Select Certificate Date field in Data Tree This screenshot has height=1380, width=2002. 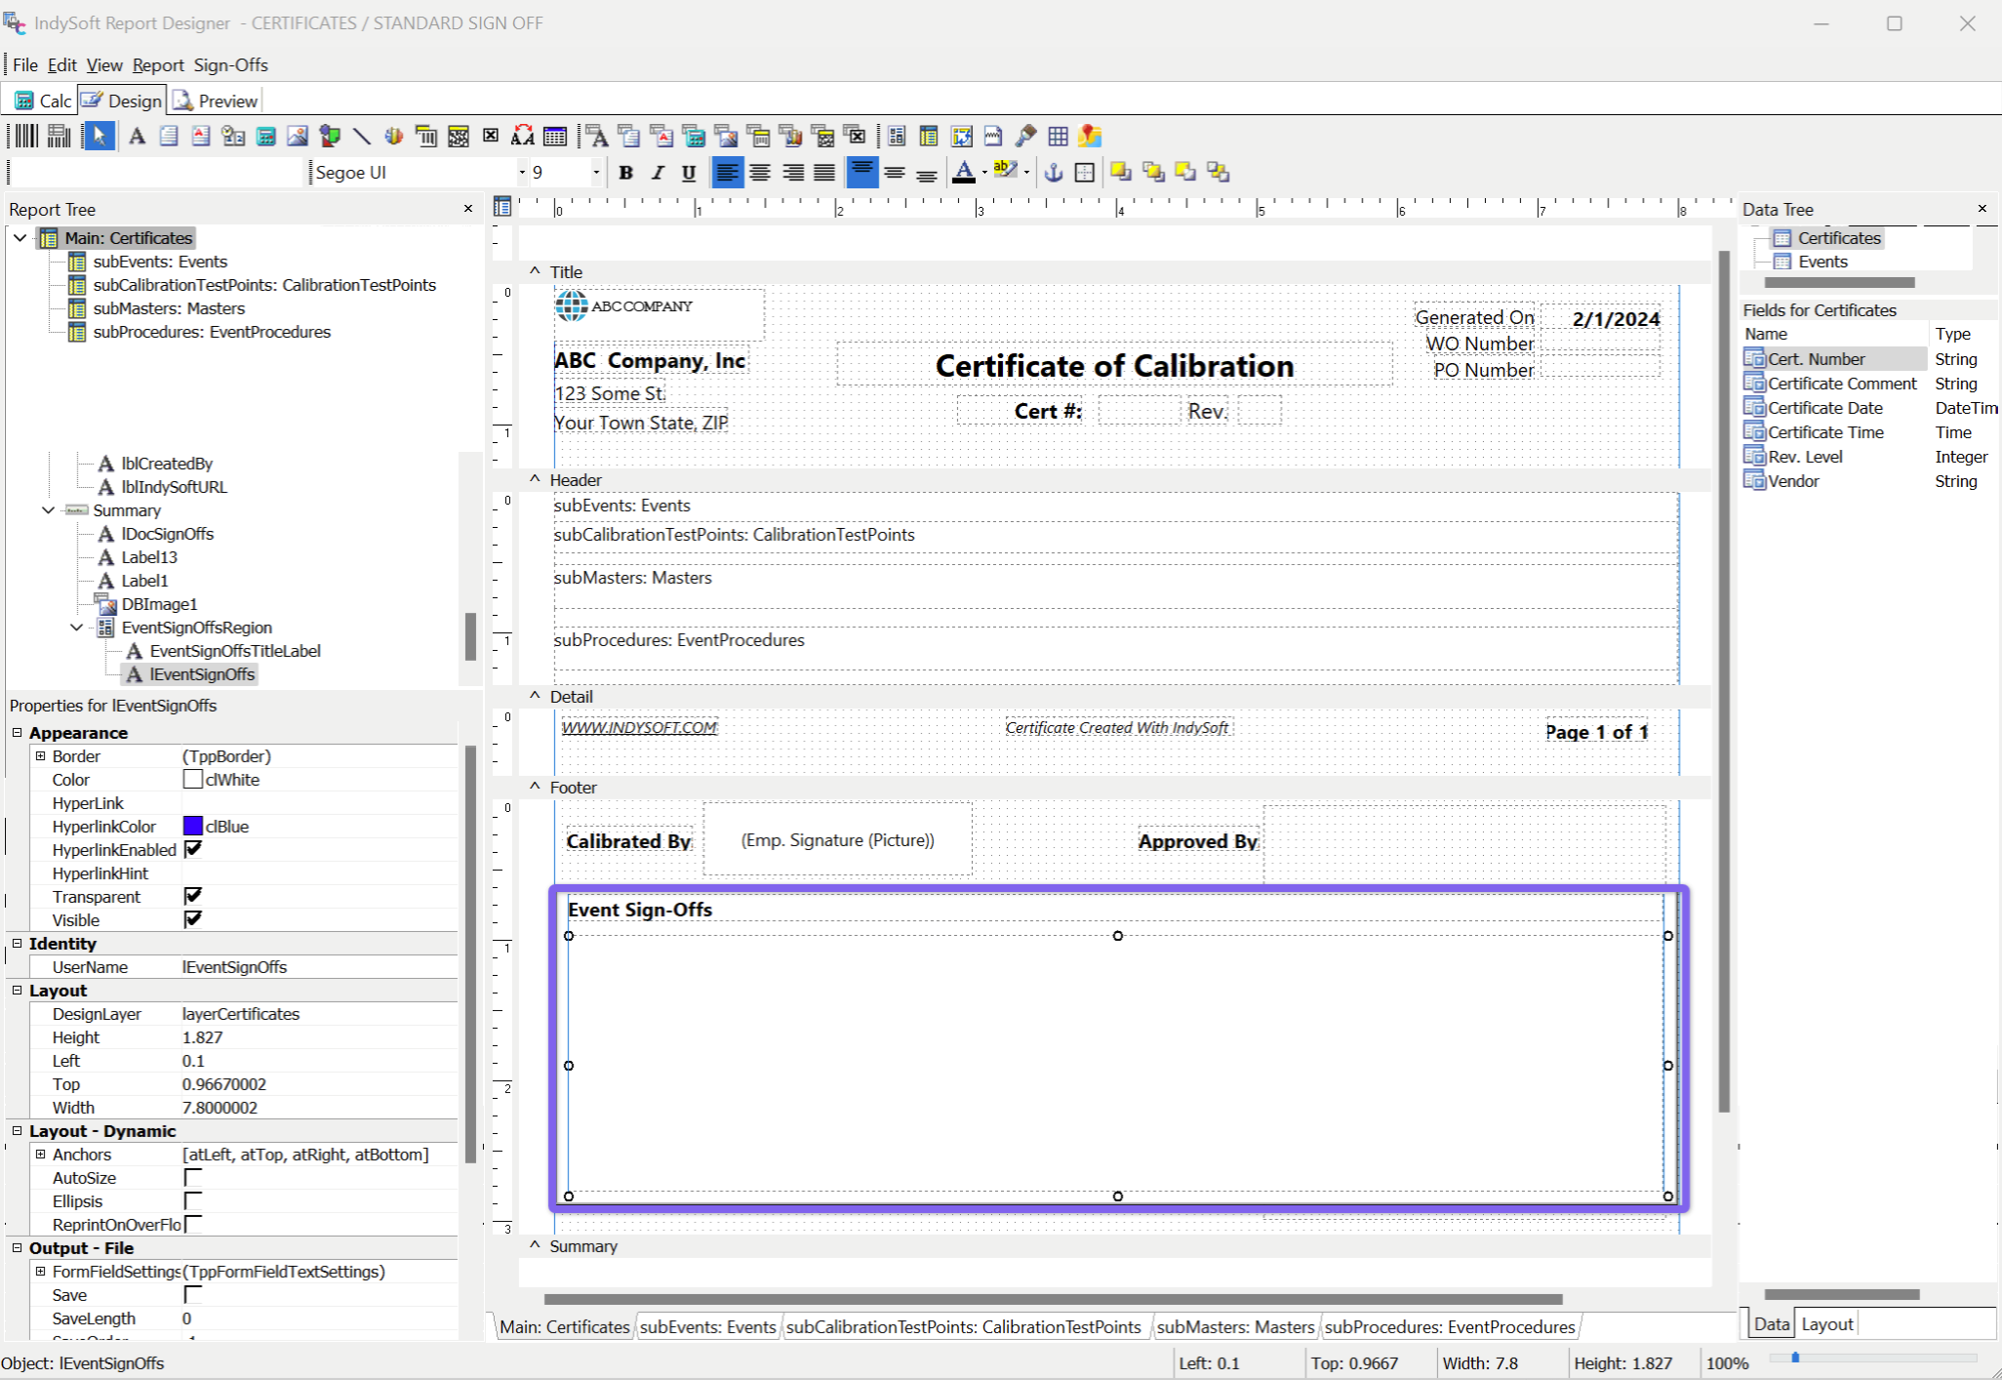(x=1824, y=408)
